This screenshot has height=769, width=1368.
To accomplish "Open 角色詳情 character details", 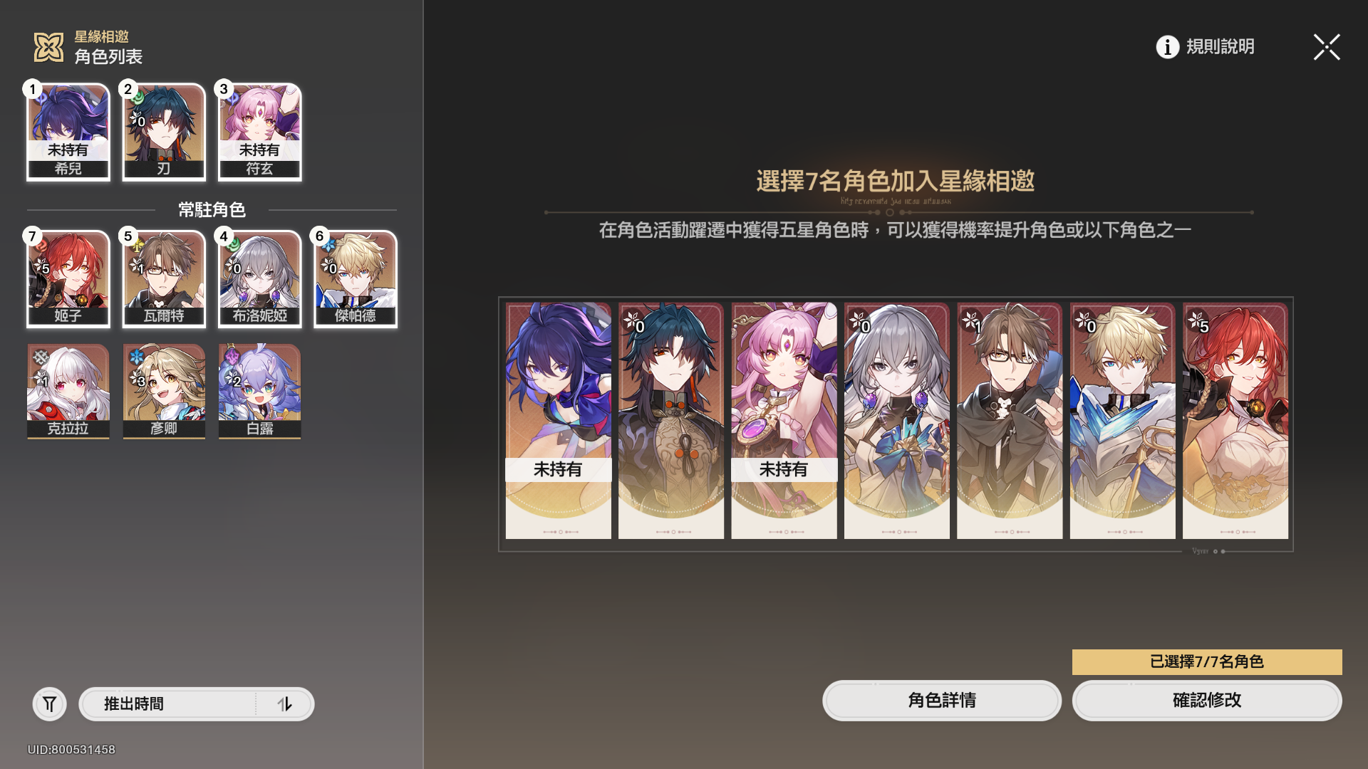I will pos(942,700).
